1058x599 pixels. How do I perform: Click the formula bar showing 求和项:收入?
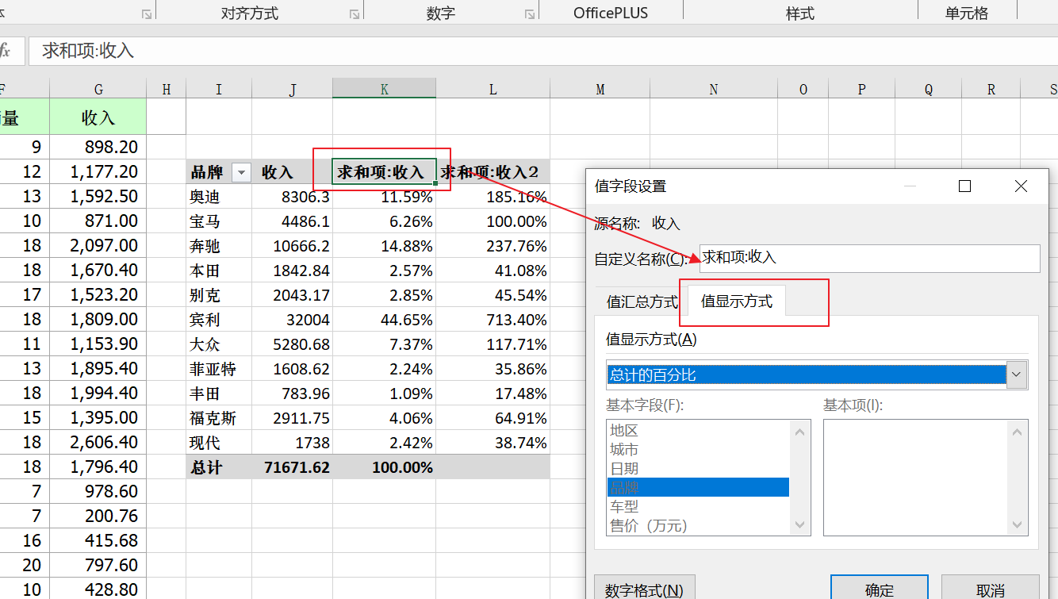click(x=542, y=51)
